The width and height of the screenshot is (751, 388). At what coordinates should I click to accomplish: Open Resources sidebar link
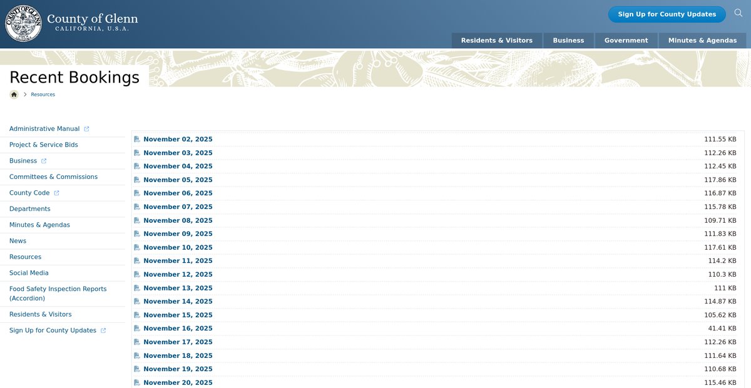(25, 257)
